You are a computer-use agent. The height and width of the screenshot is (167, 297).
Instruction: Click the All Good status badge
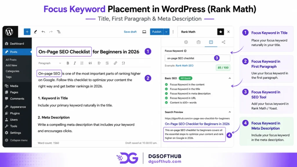(185, 78)
